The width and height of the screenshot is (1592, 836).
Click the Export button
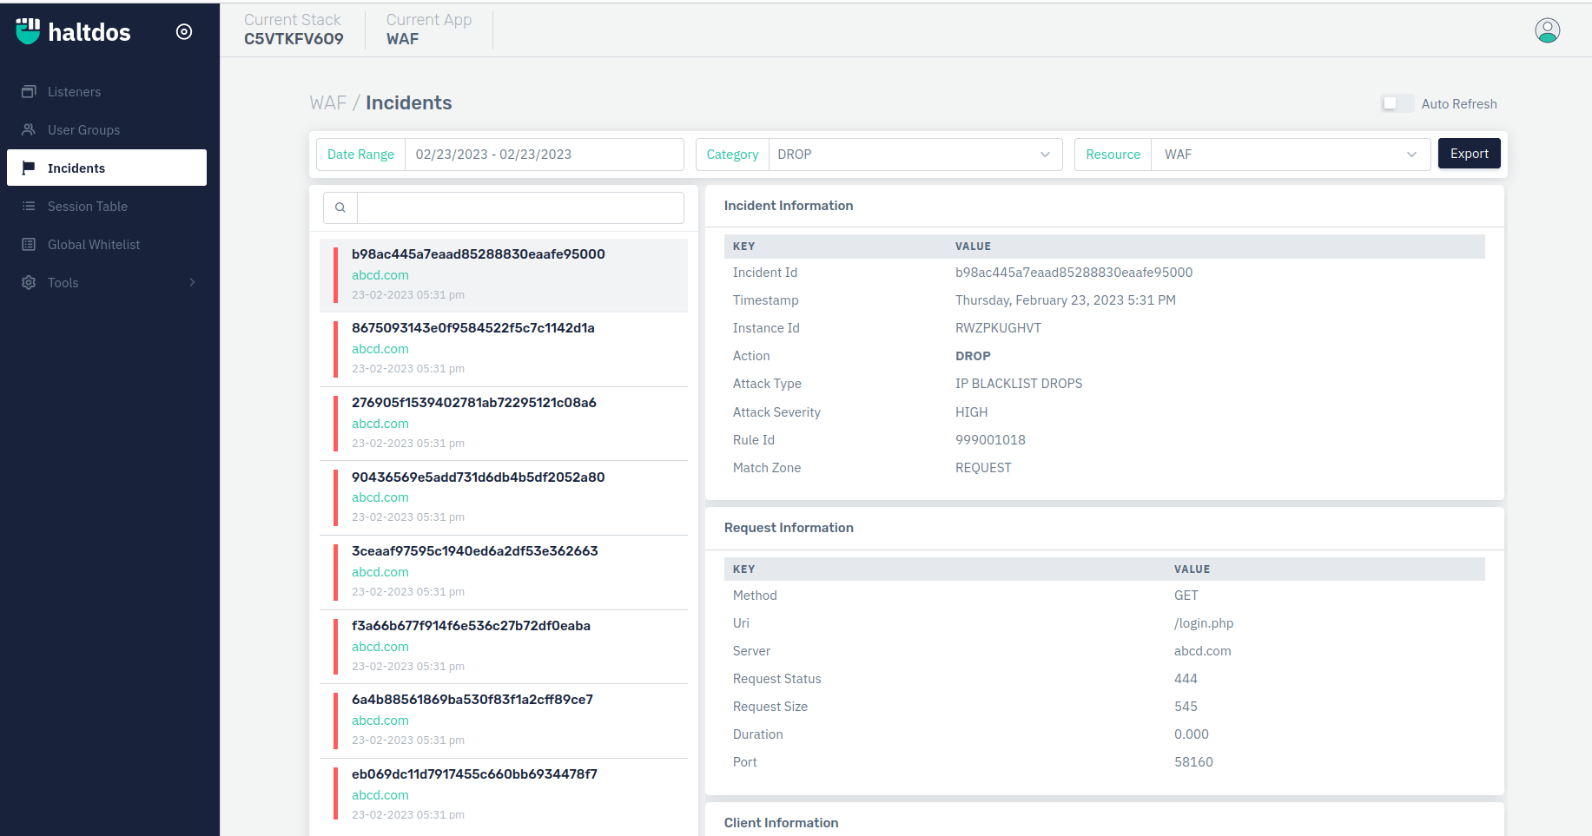[1469, 154]
